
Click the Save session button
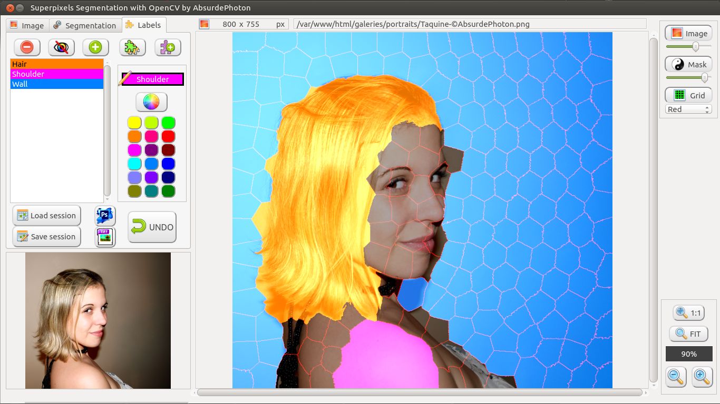tap(47, 237)
